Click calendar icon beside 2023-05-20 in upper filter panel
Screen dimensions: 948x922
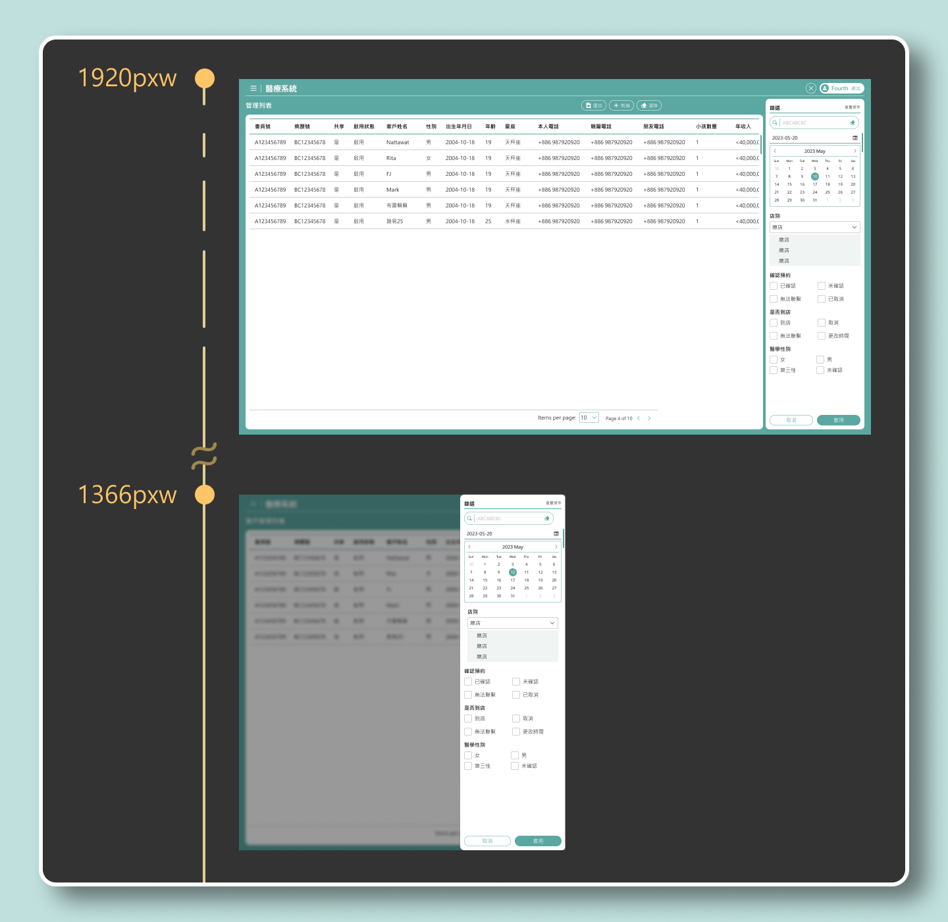click(x=855, y=138)
